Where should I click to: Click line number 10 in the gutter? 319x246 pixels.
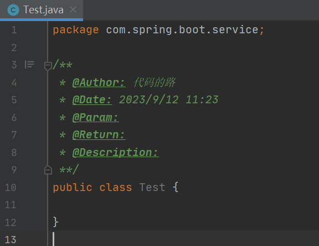(11, 188)
